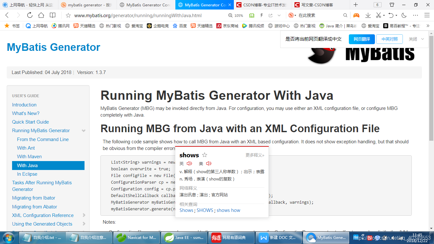Open the reading list book icon beside home
This screenshot has height=244, width=434.
tap(52, 15)
